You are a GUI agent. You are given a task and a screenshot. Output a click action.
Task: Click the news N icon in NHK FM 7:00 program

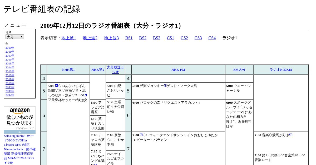(x=141, y=135)
